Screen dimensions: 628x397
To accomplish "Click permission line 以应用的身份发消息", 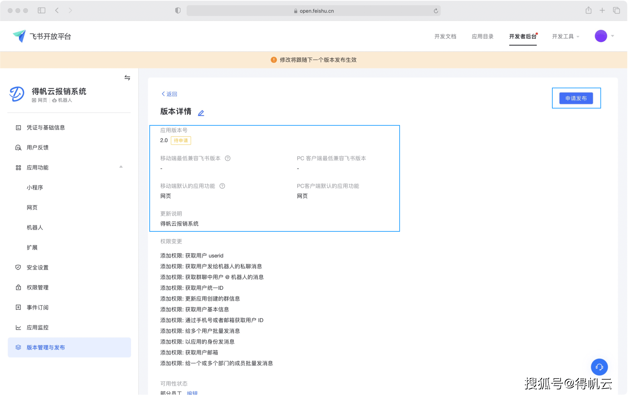I will (x=197, y=342).
